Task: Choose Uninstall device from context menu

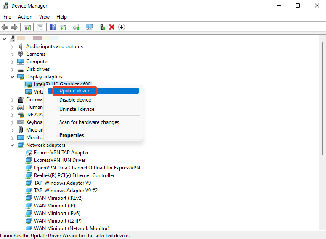Action: point(93,109)
